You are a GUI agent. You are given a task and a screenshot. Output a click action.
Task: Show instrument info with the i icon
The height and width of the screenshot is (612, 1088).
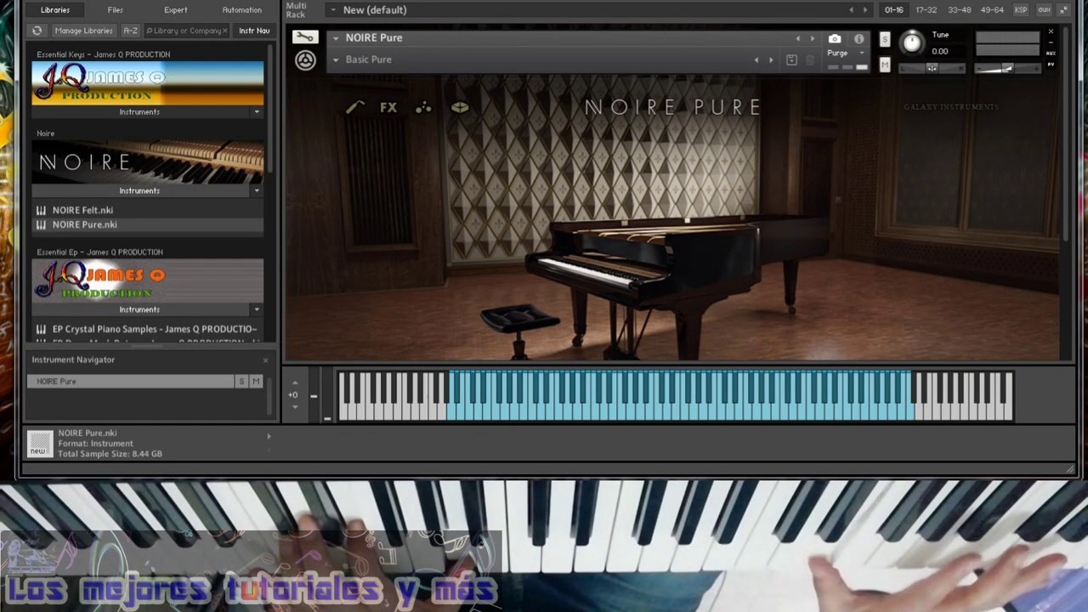(858, 38)
